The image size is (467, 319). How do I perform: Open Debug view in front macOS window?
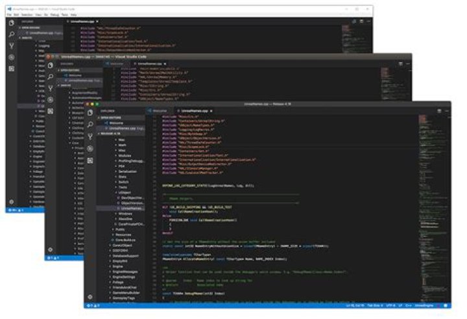click(90, 149)
